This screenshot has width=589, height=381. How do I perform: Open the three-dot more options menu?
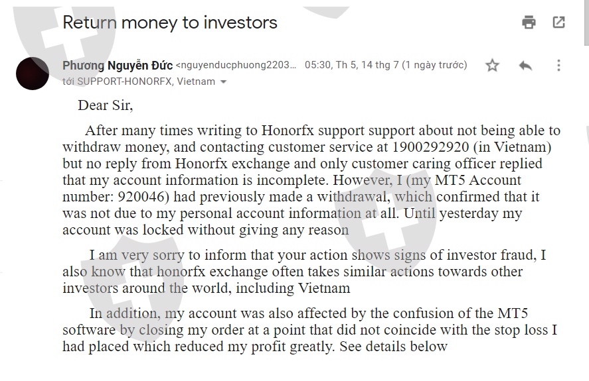click(x=558, y=65)
